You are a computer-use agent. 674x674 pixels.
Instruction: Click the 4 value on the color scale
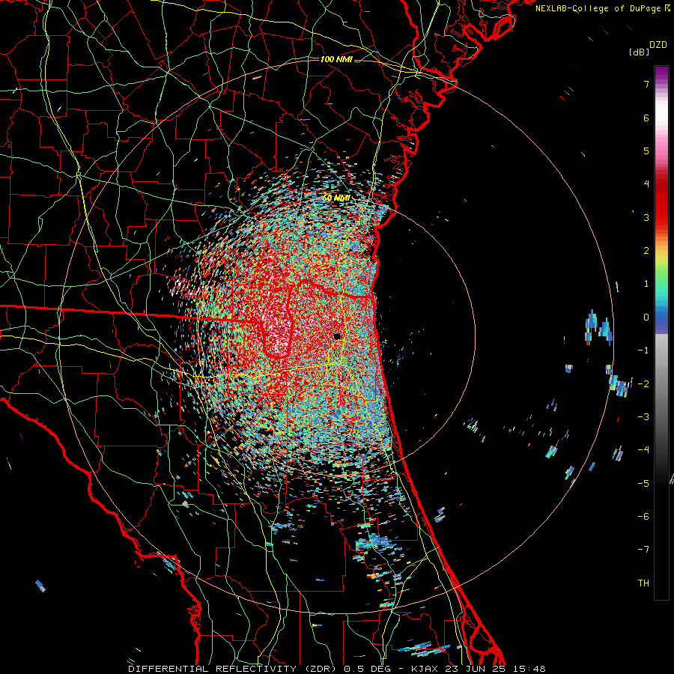tap(646, 184)
